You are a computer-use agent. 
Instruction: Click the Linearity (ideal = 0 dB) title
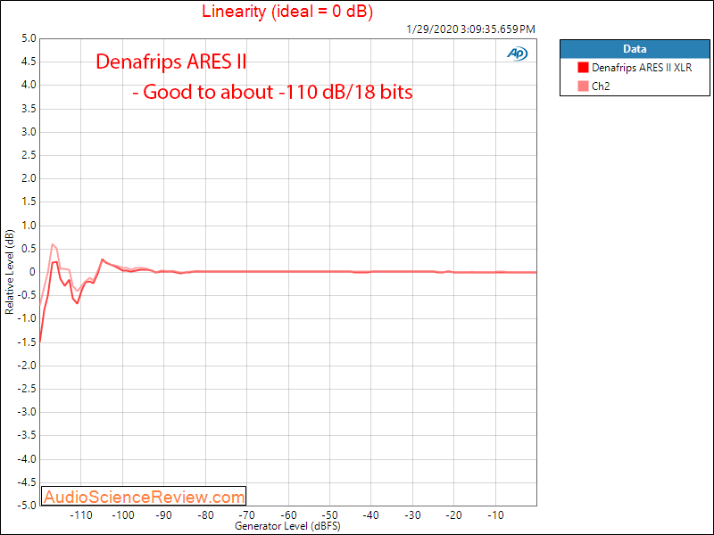tap(287, 11)
